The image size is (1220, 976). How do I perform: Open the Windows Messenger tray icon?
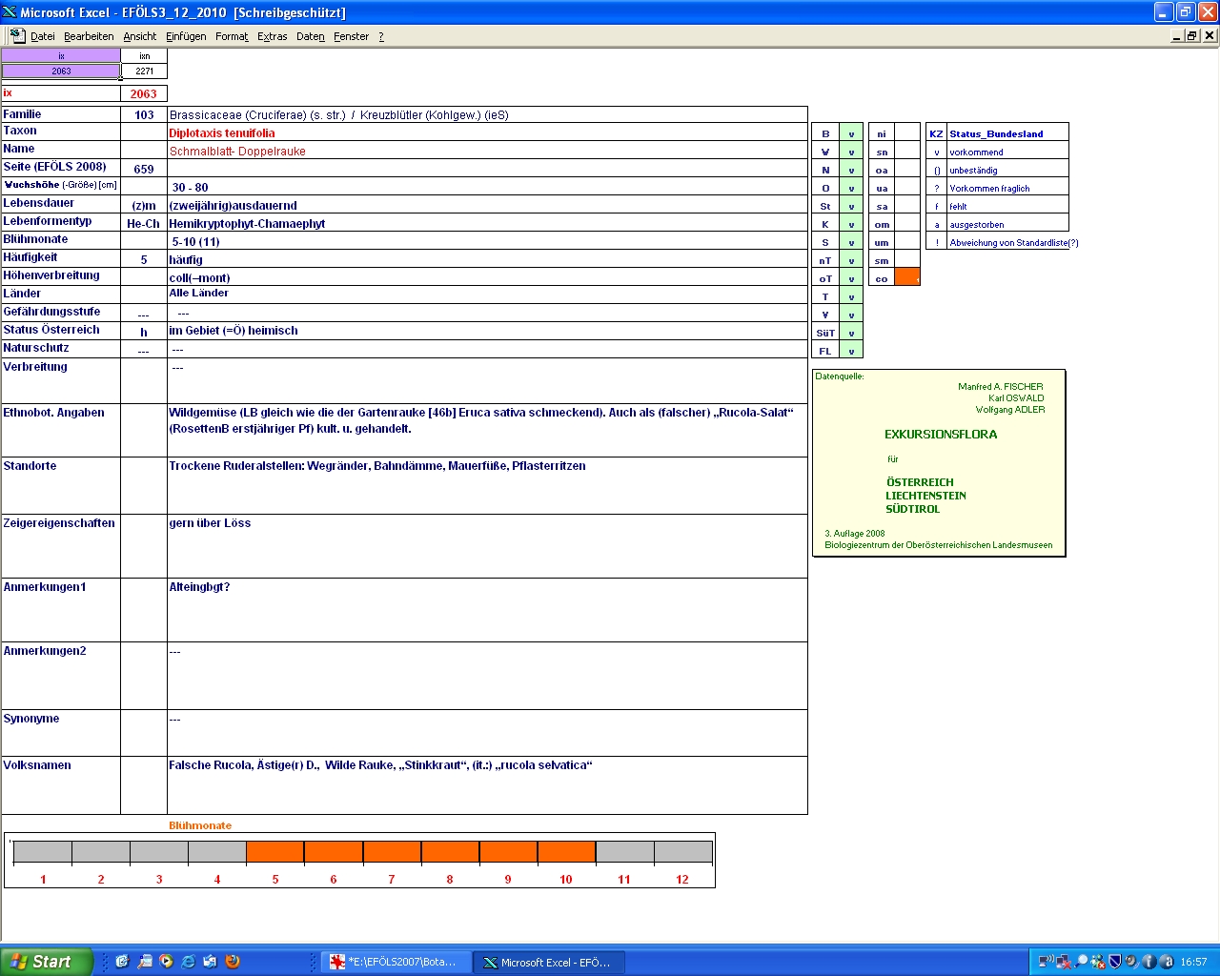(1098, 962)
